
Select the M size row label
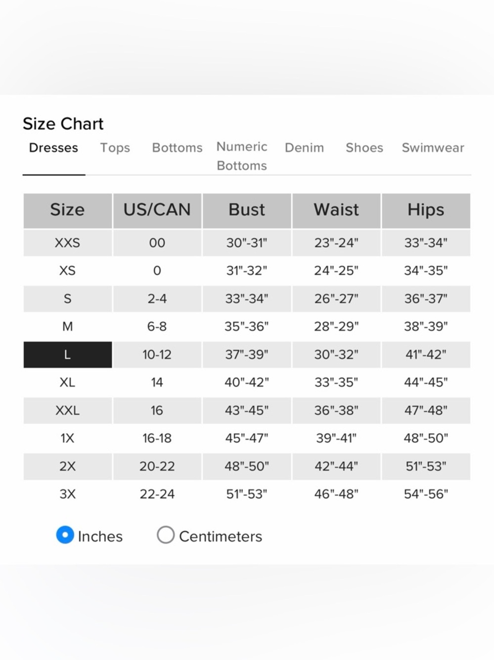(x=68, y=326)
